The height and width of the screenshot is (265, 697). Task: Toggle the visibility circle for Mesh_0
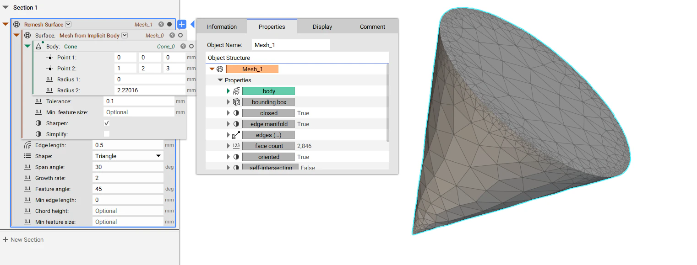point(180,35)
